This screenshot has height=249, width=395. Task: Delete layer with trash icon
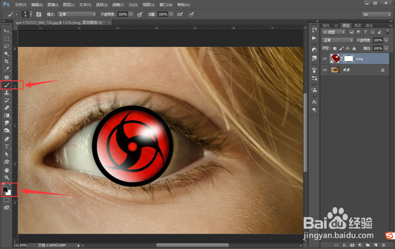pos(384,245)
